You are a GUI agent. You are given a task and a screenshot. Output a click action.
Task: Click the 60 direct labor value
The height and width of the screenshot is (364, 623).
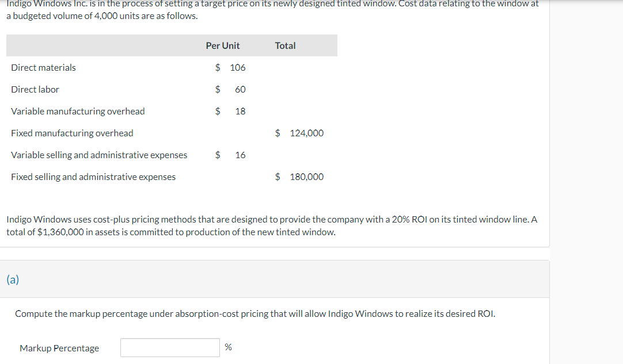240,89
